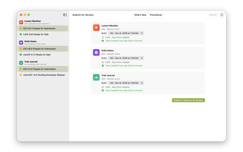The image size is (243, 152).
Task: Click Build label in Trail Journal card
Action: (x=104, y=83)
